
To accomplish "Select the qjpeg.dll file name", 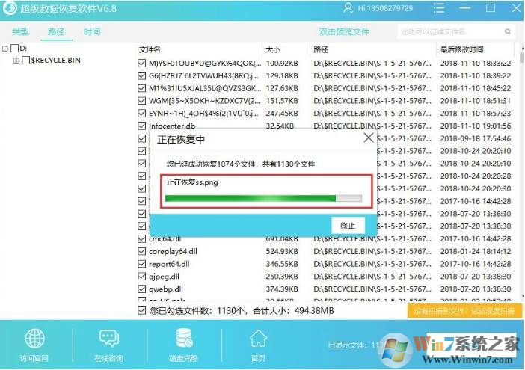I will [164, 277].
